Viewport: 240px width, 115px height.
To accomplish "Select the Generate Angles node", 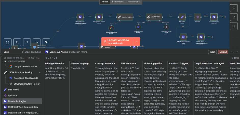I will tap(125, 17).
